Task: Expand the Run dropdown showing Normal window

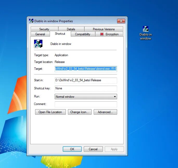Action: [x=86, y=96]
